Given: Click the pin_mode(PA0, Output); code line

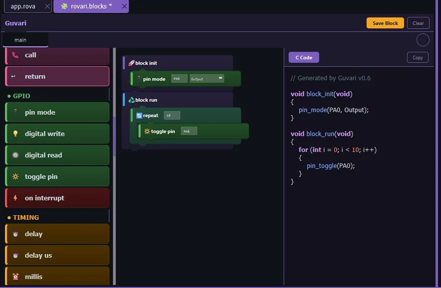Looking at the screenshot, I should [334, 110].
